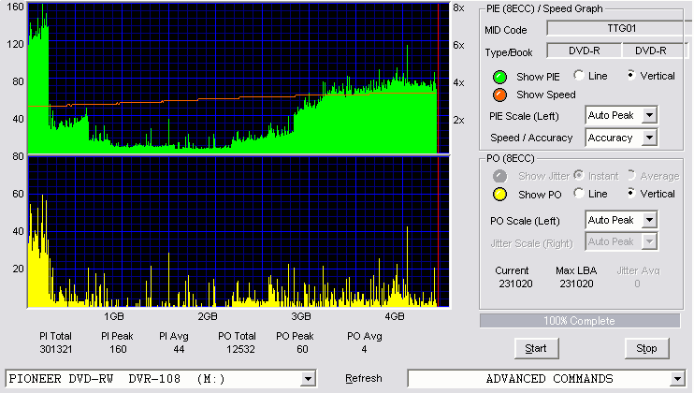Click the red end marker in PIE graph
The width and height of the screenshot is (694, 393).
pyautogui.click(x=438, y=79)
